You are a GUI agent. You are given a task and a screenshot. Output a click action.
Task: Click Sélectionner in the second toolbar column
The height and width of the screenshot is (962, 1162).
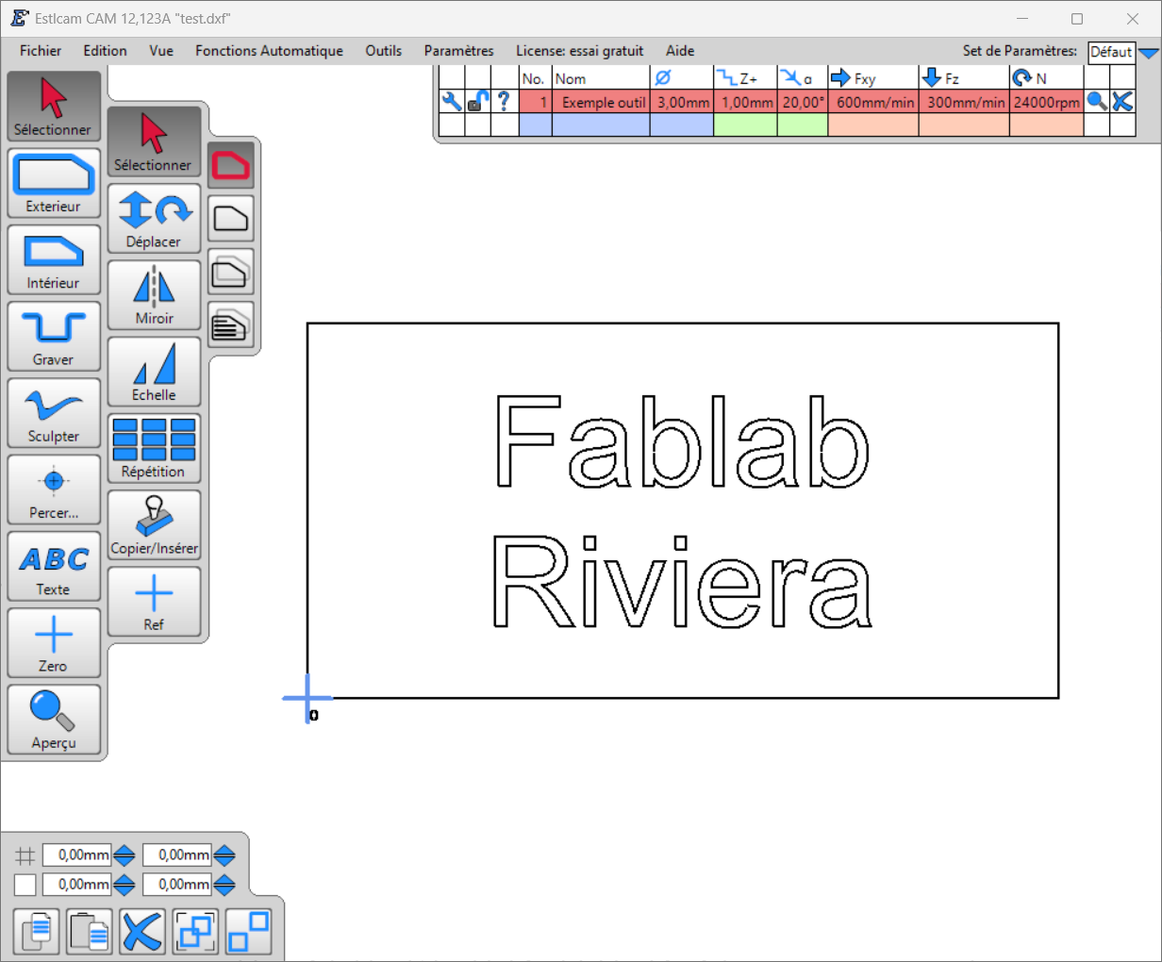tap(154, 141)
